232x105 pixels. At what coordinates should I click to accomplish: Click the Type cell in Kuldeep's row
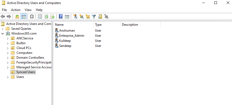pos(98,41)
